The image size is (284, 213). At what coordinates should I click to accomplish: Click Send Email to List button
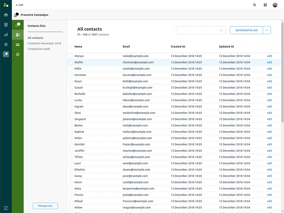(246, 30)
